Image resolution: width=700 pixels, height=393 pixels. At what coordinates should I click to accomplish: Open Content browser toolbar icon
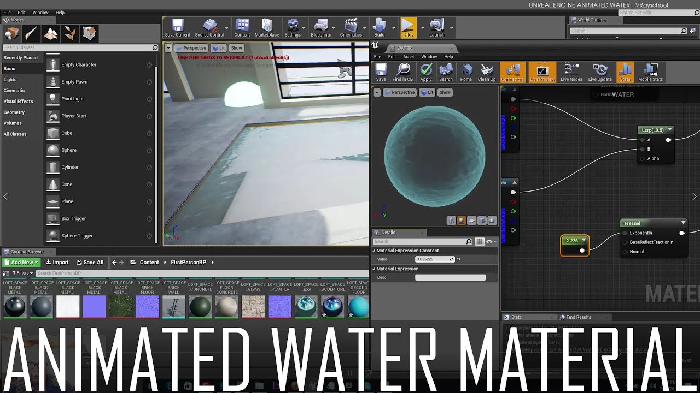point(242,28)
